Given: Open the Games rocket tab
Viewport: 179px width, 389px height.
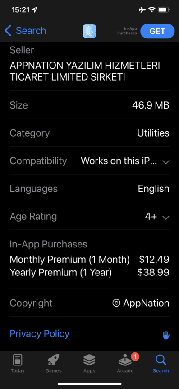Looking at the screenshot, I should (53, 364).
